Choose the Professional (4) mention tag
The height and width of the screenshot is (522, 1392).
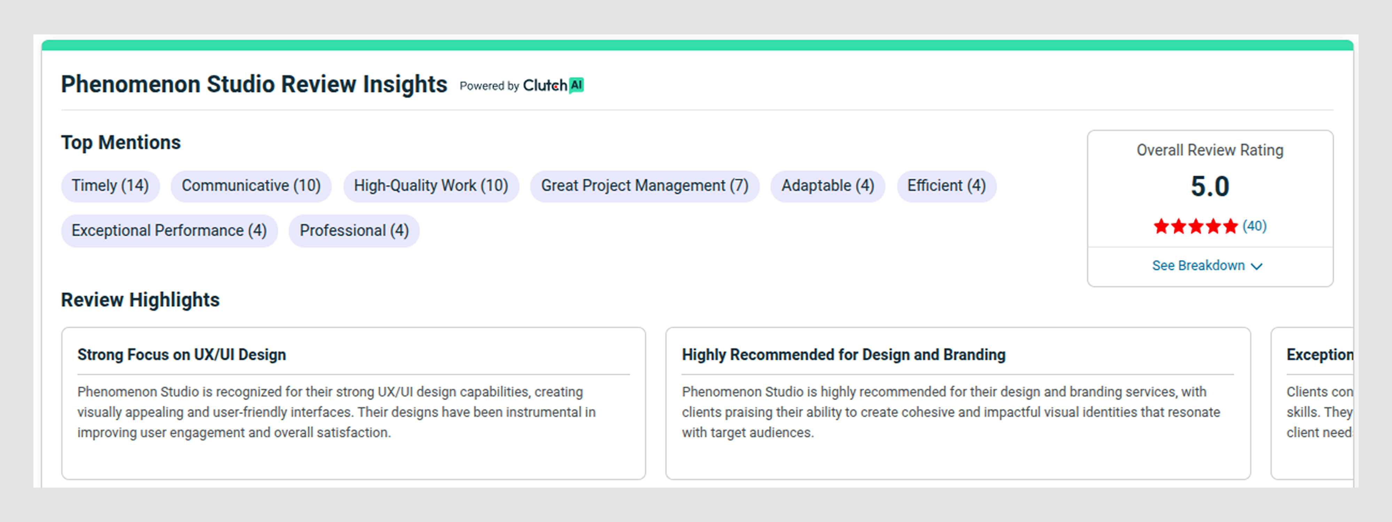354,231
